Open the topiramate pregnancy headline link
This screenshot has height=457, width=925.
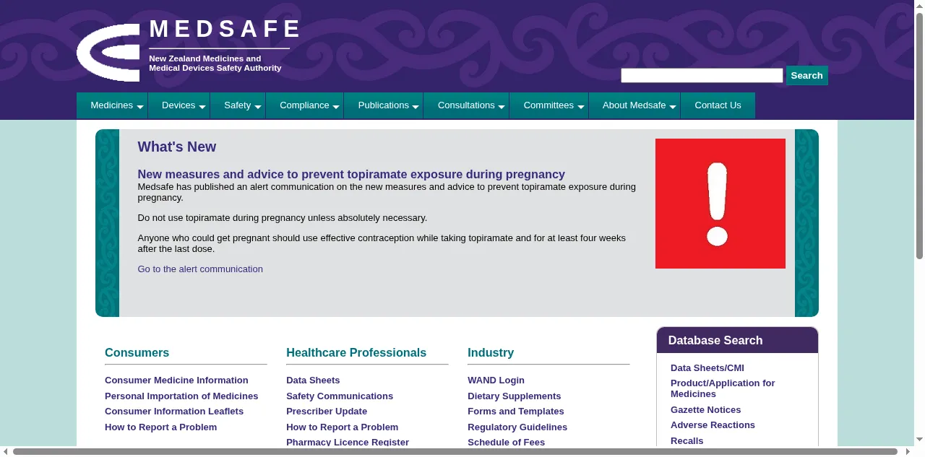point(351,174)
